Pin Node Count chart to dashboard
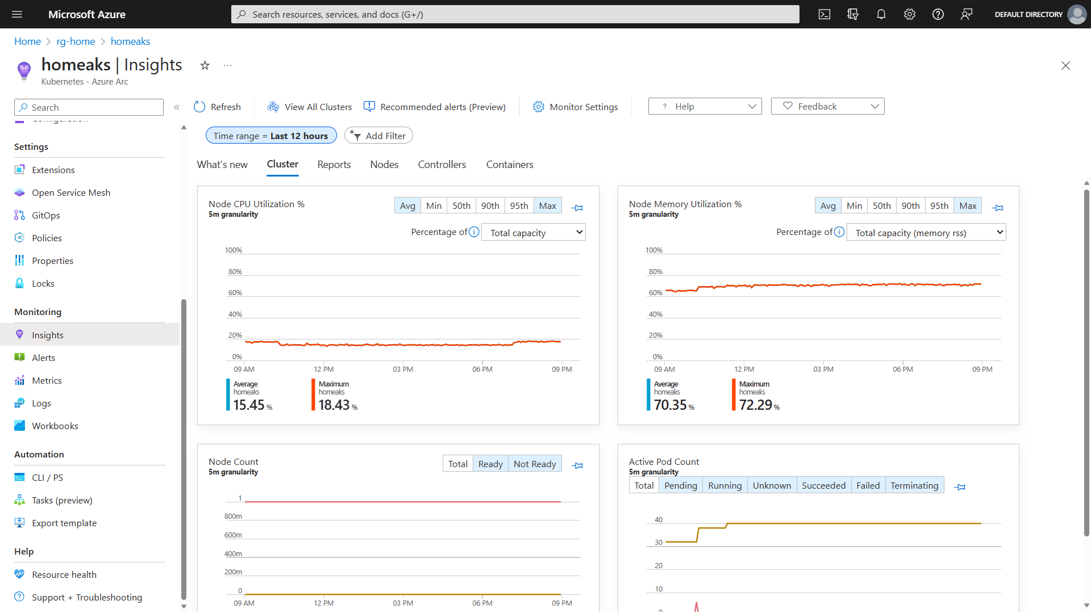This screenshot has width=1091, height=613. [577, 465]
